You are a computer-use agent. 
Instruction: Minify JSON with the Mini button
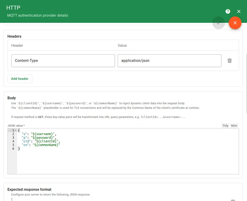pos(234,125)
